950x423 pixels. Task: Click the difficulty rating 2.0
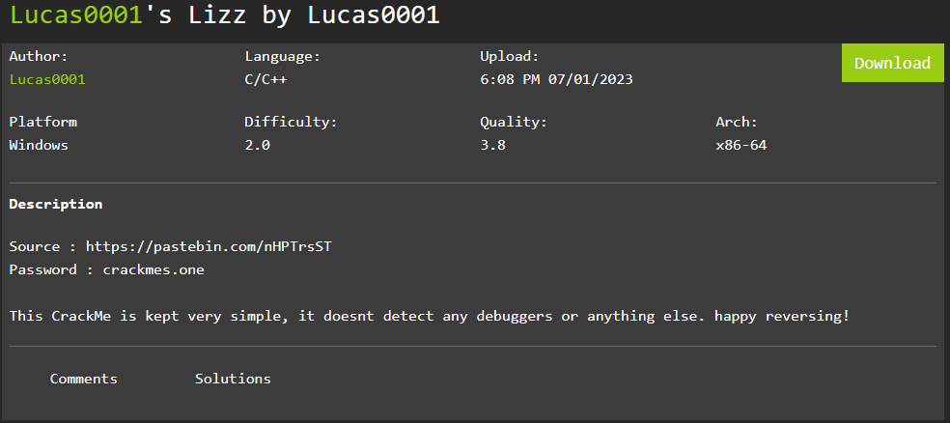pos(257,146)
